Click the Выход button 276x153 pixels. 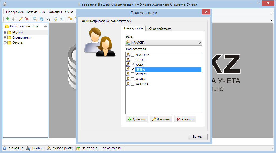tap(198, 137)
